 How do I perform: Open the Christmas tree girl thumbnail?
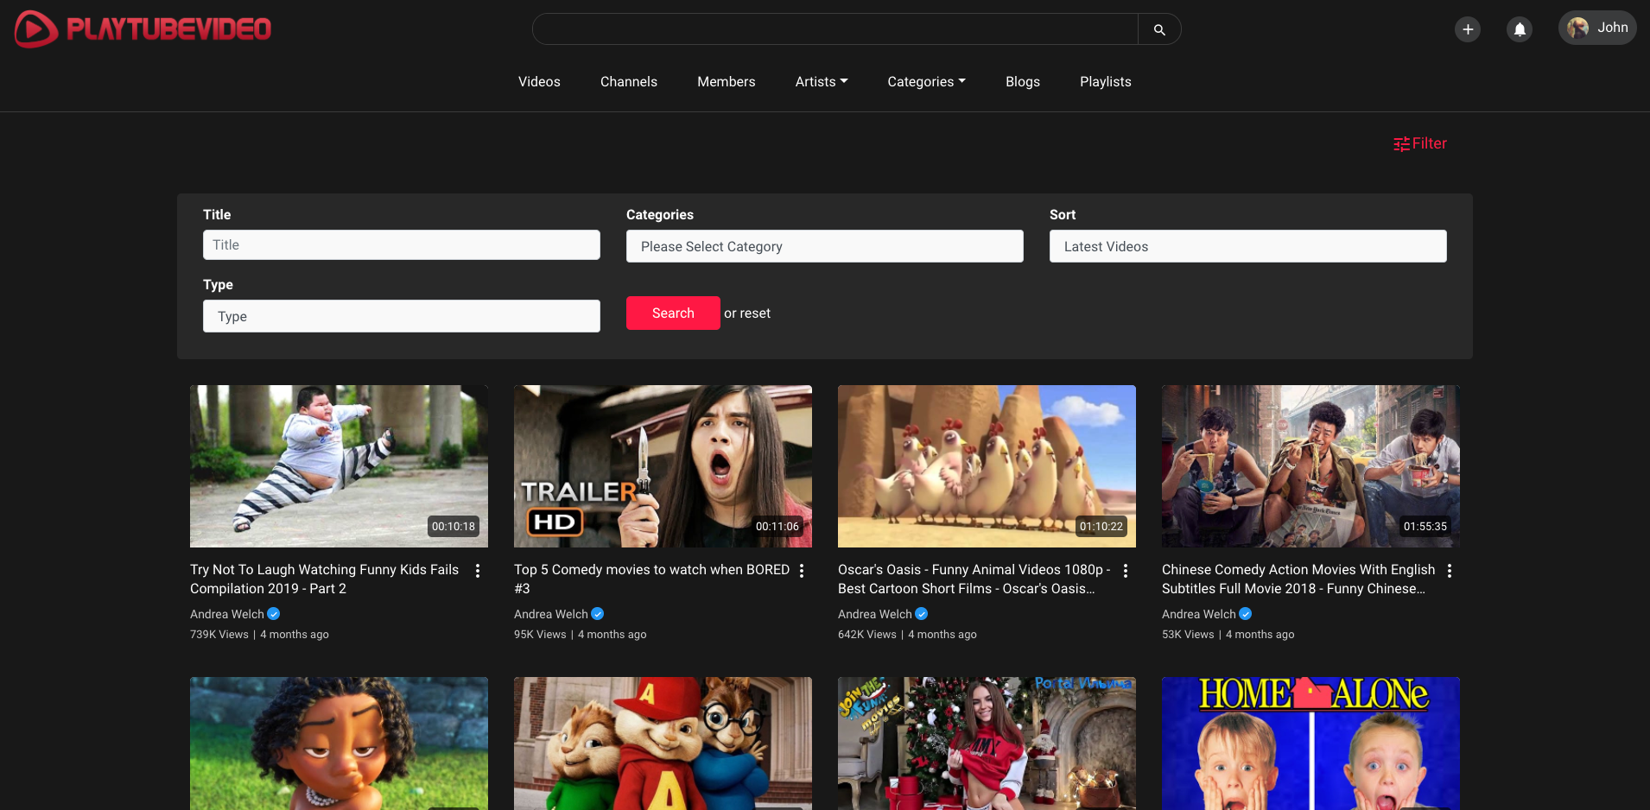pyautogui.click(x=987, y=744)
